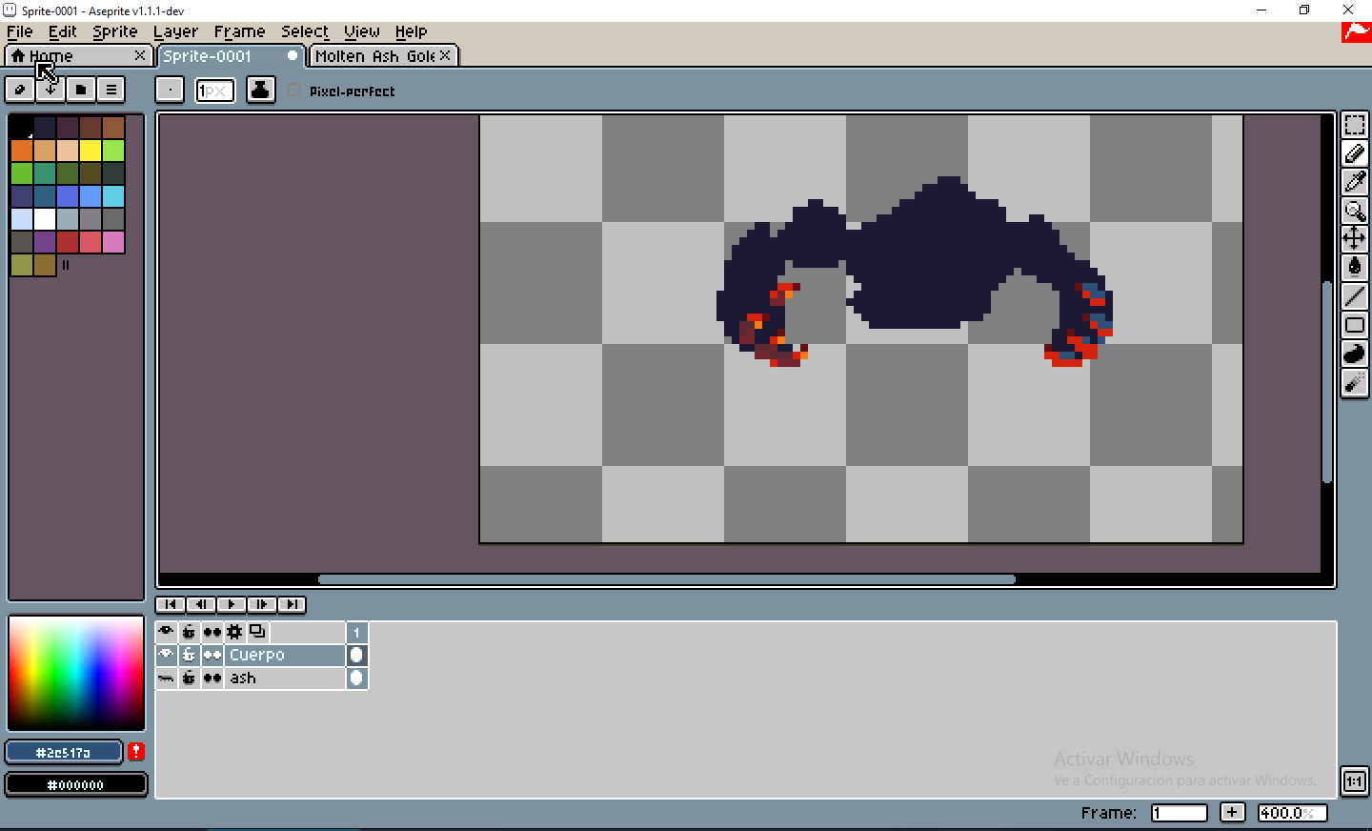Pick the cyan palette swatch

pyautogui.click(x=113, y=196)
